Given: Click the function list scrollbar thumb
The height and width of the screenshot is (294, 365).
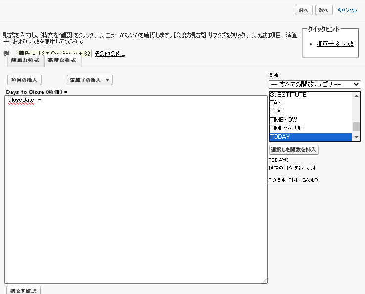Looking at the screenshot, I should [356, 127].
